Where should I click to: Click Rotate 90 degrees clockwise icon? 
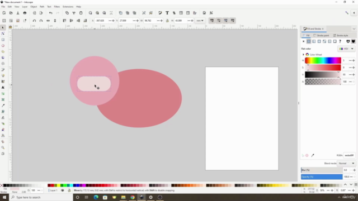pyautogui.click(x=41, y=21)
